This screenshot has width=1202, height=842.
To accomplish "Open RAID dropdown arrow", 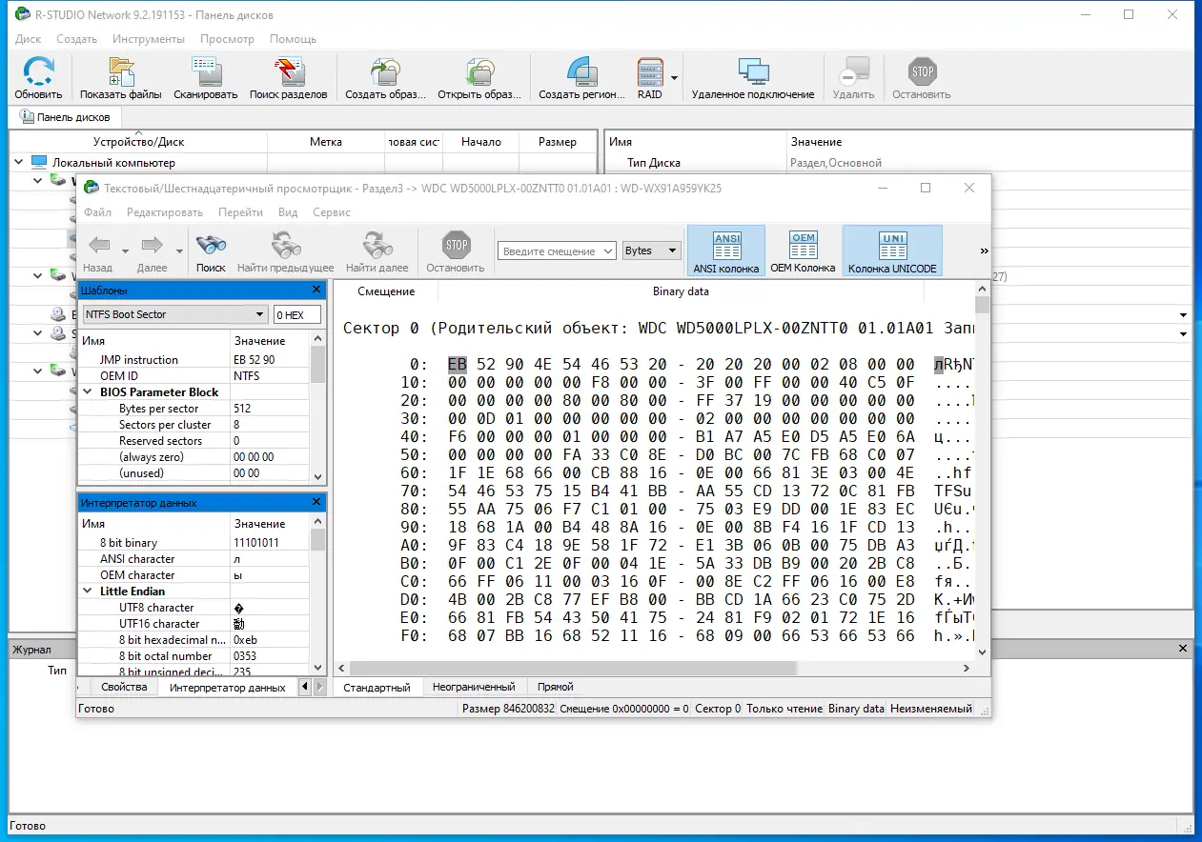I will (x=675, y=77).
